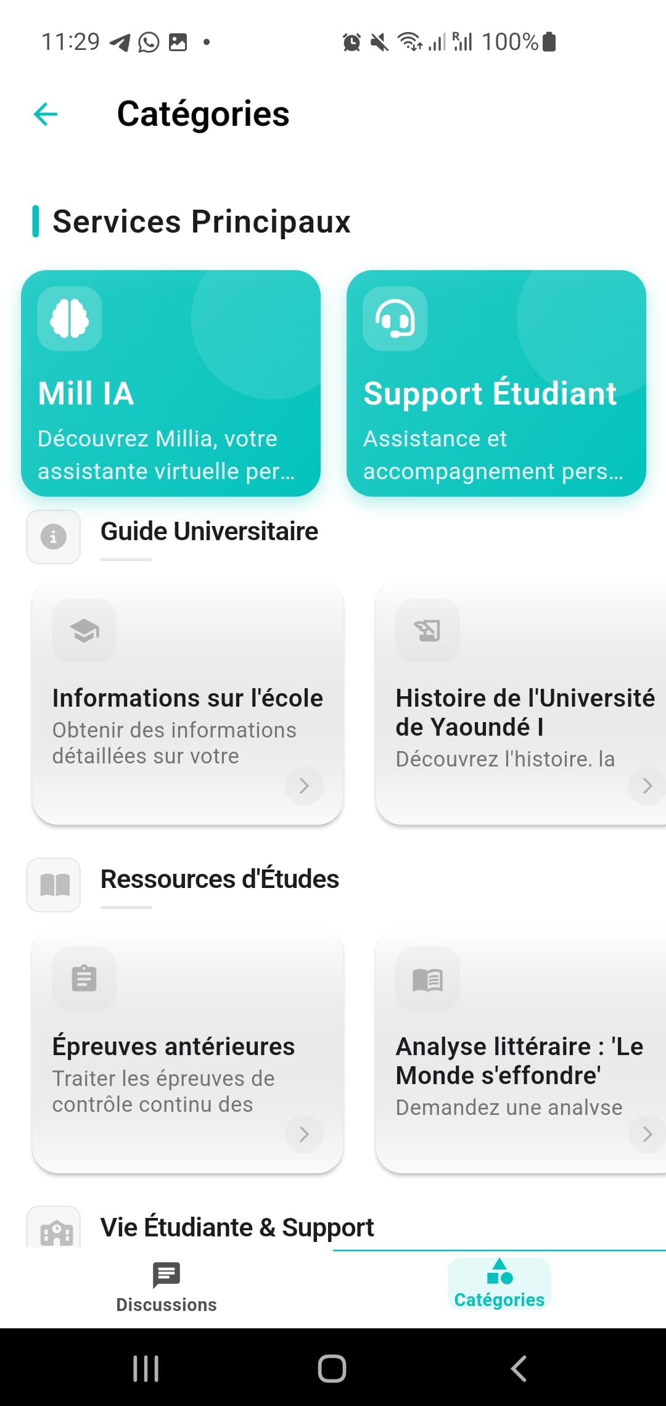Tap the graduation cap school icon
Image resolution: width=666 pixels, height=1406 pixels.
(84, 630)
